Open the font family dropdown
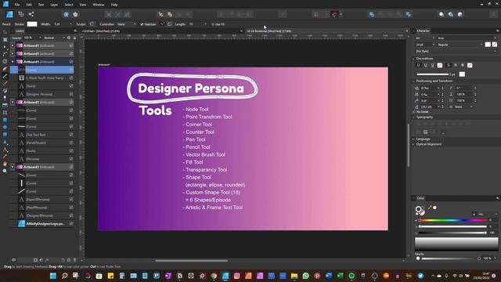 pyautogui.click(x=467, y=38)
